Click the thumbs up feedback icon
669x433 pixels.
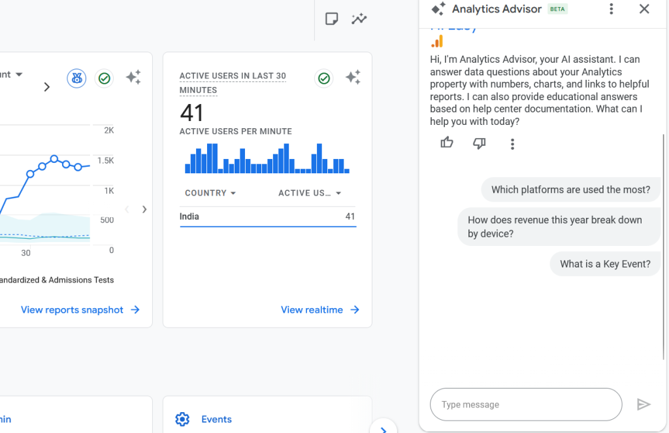tap(447, 143)
